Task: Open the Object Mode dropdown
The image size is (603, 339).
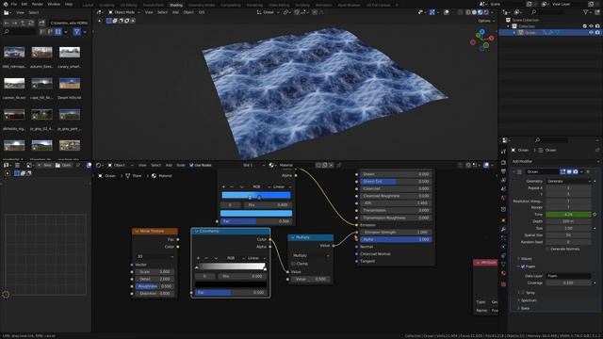Action: click(x=124, y=12)
